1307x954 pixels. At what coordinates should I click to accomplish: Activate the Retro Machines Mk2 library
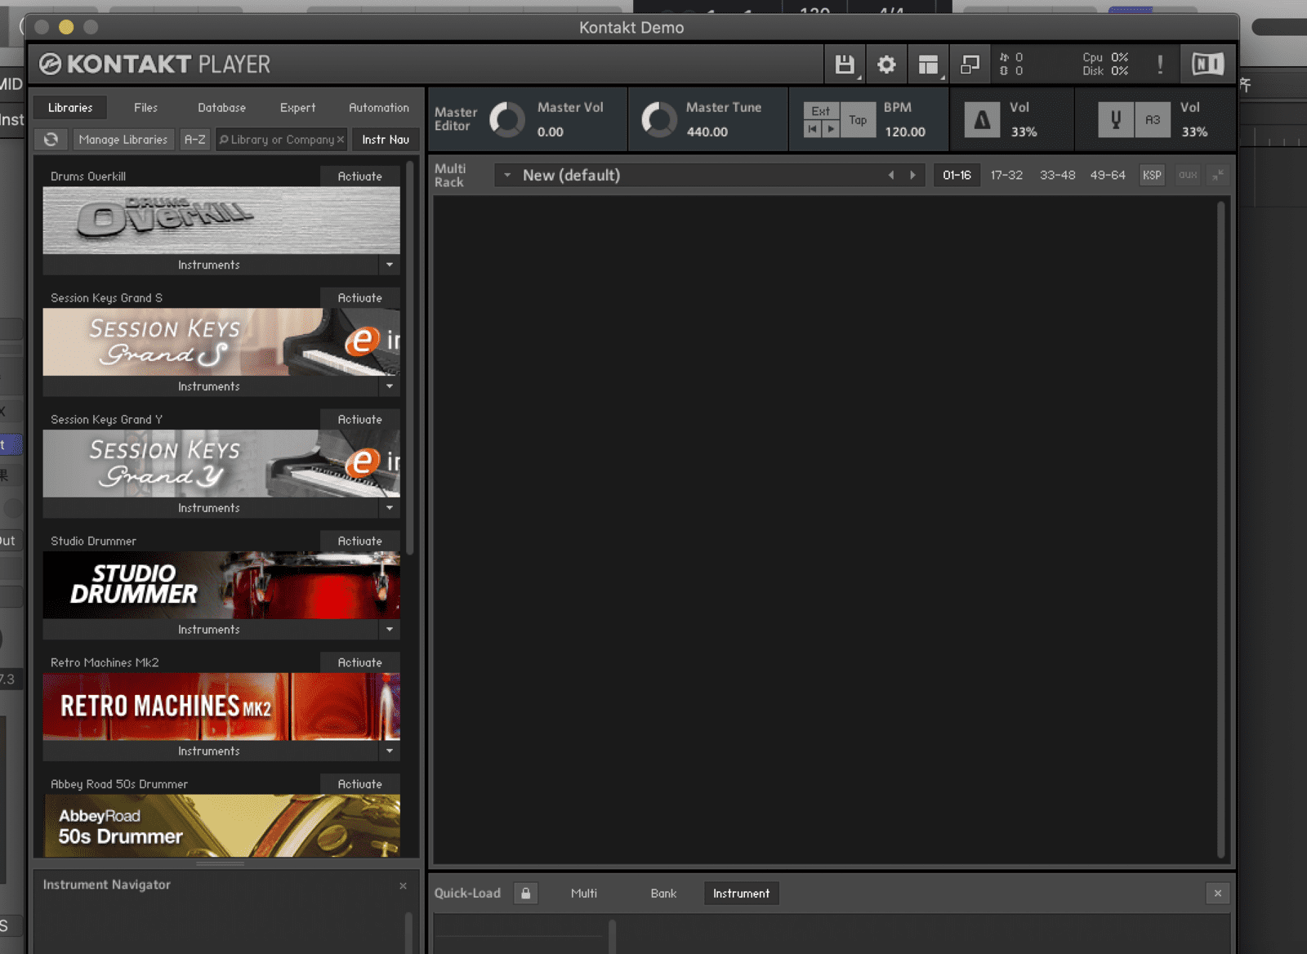(x=359, y=663)
